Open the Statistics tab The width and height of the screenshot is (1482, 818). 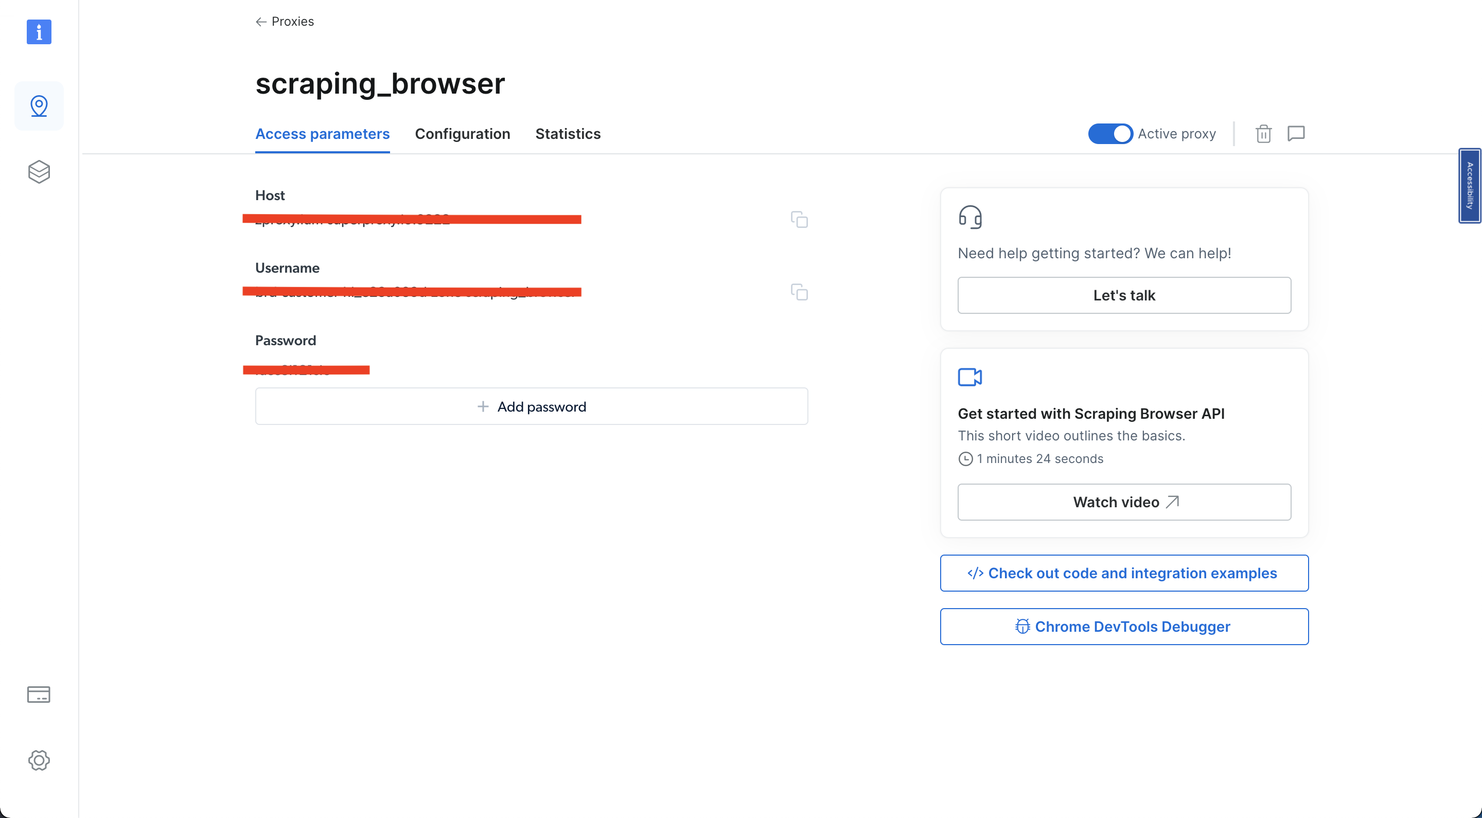[568, 133]
